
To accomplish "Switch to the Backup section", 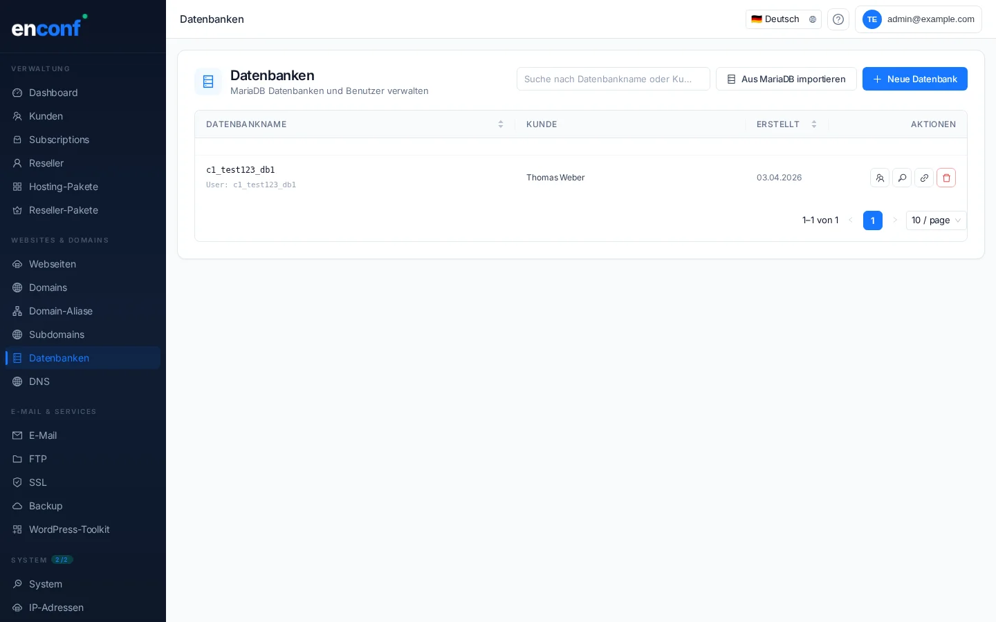I will click(46, 506).
